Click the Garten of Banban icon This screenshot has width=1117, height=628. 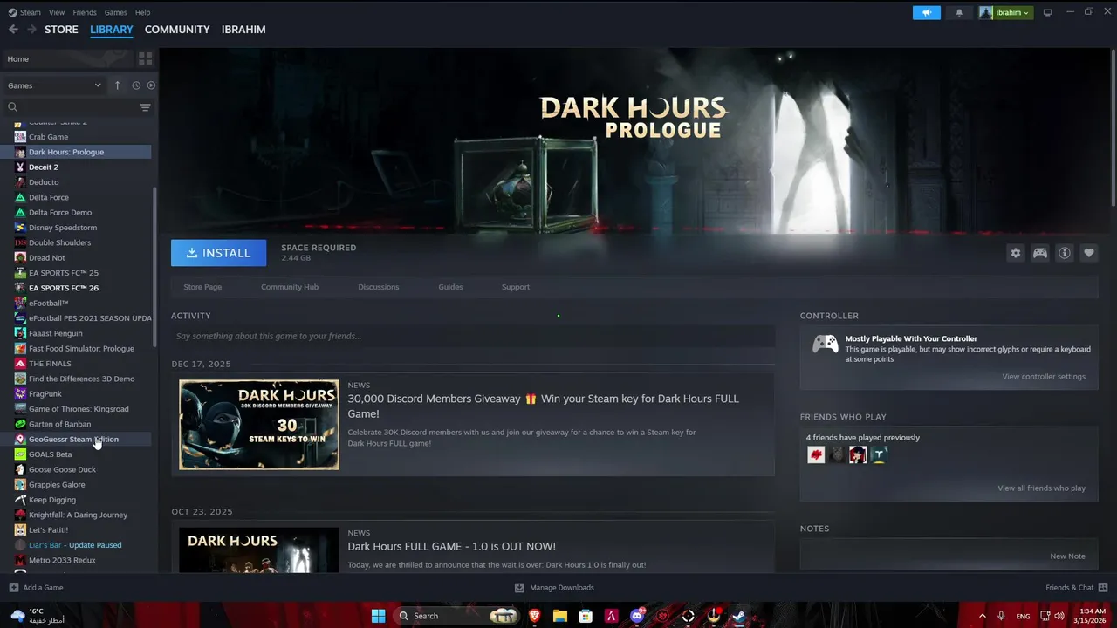point(20,424)
